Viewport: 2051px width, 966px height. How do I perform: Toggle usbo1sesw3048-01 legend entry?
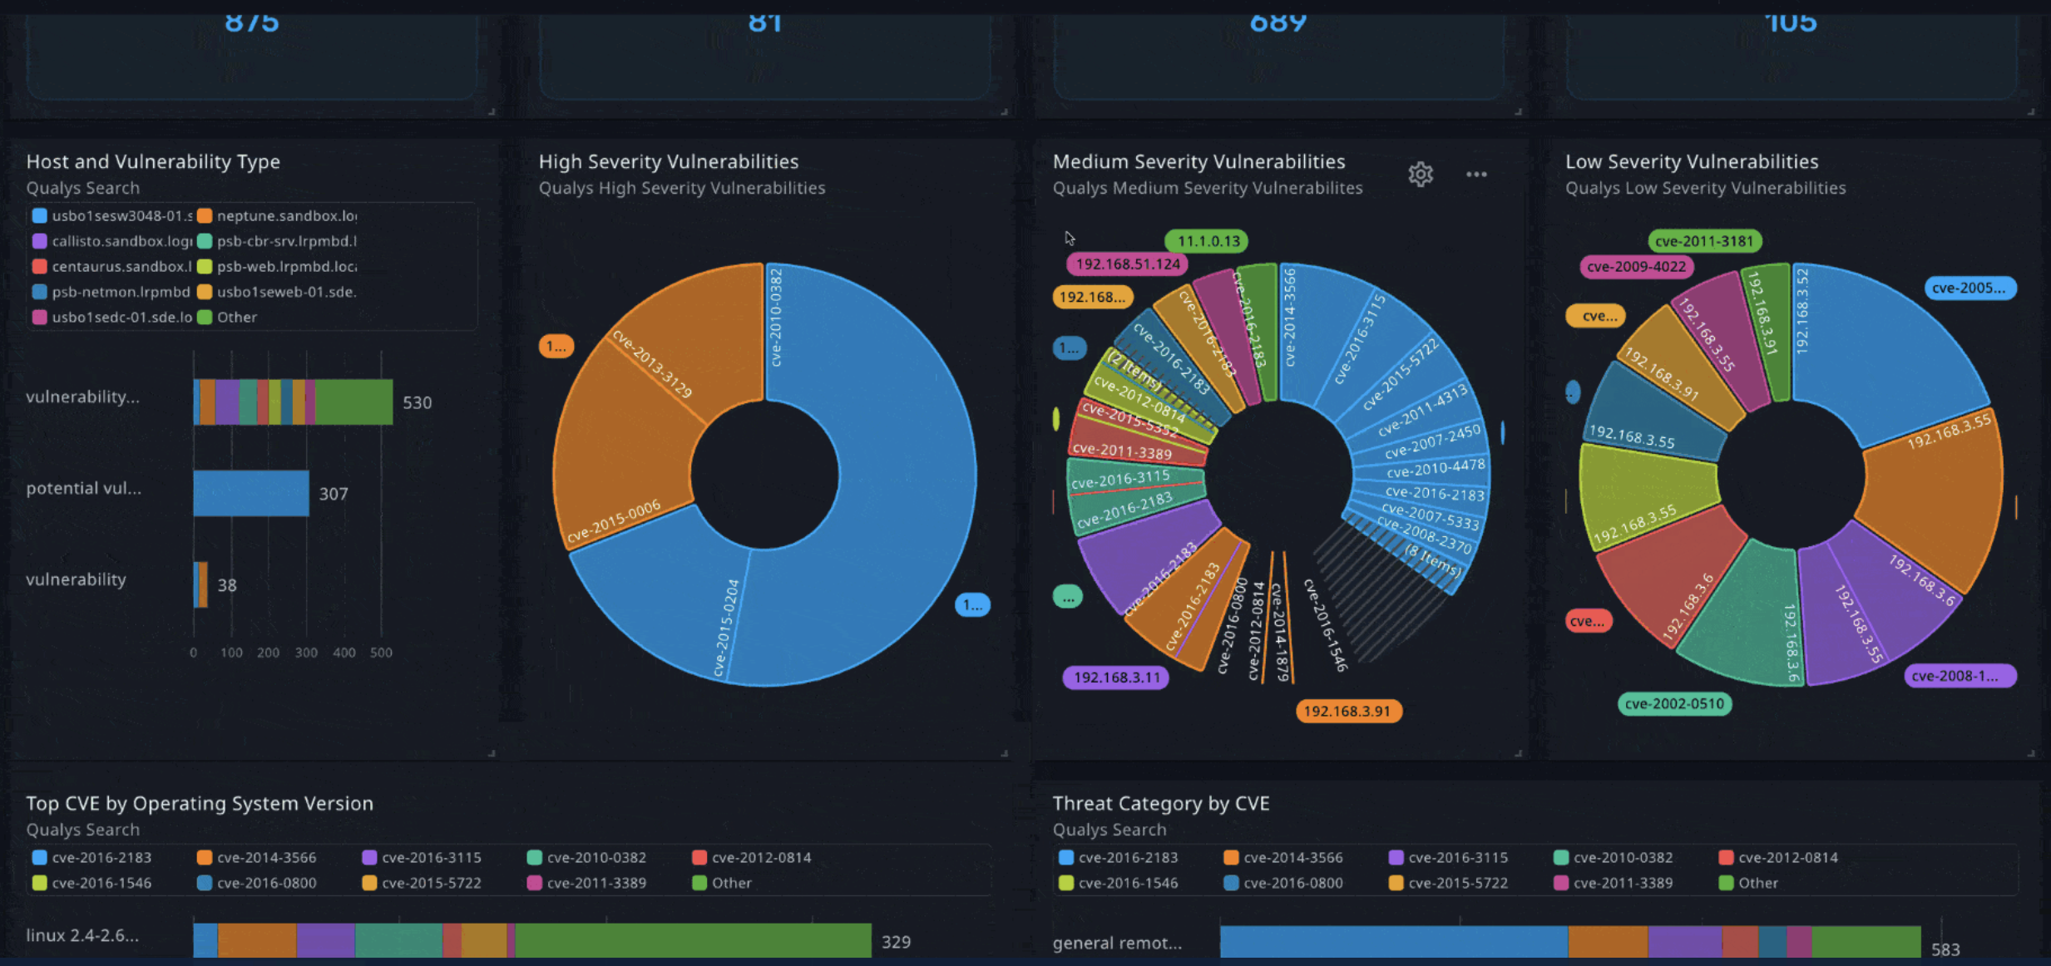[x=111, y=215]
